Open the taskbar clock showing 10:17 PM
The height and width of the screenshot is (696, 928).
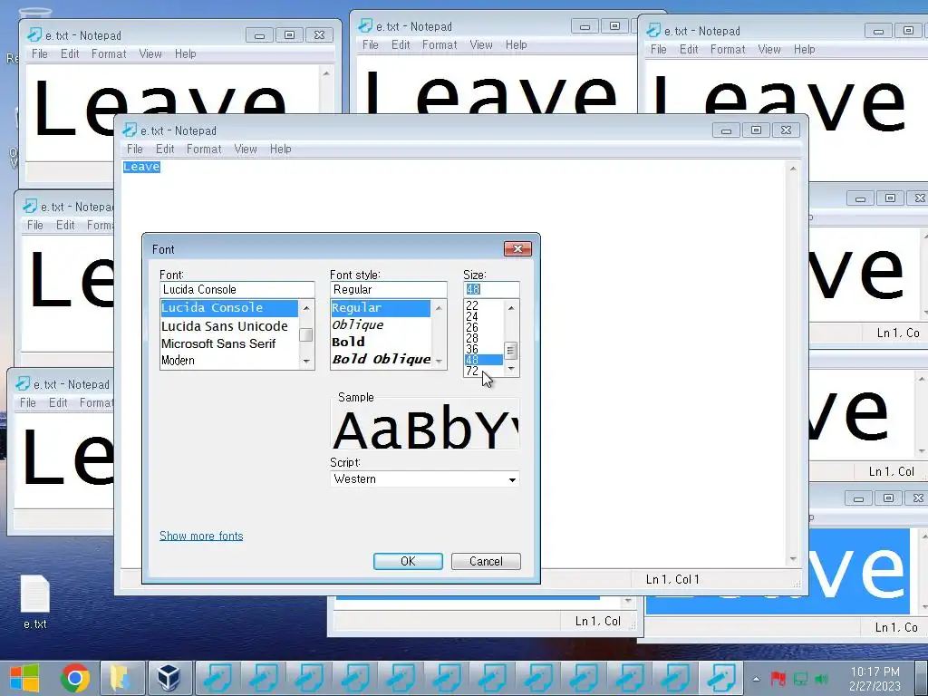click(x=875, y=678)
